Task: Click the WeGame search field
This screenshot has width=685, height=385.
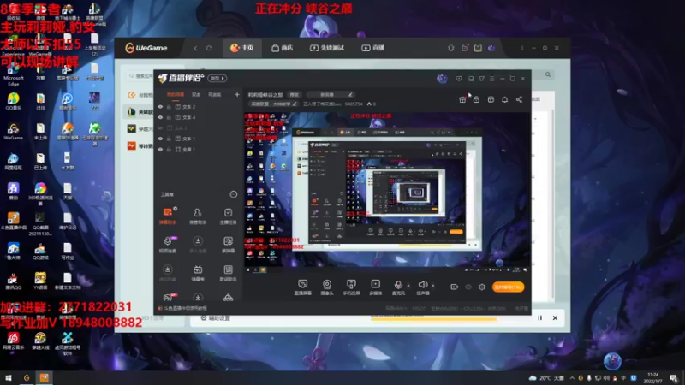Action: [x=140, y=76]
